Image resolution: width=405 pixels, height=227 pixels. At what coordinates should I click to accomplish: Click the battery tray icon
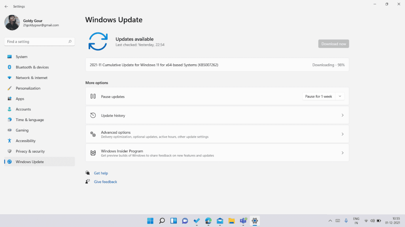click(379, 221)
